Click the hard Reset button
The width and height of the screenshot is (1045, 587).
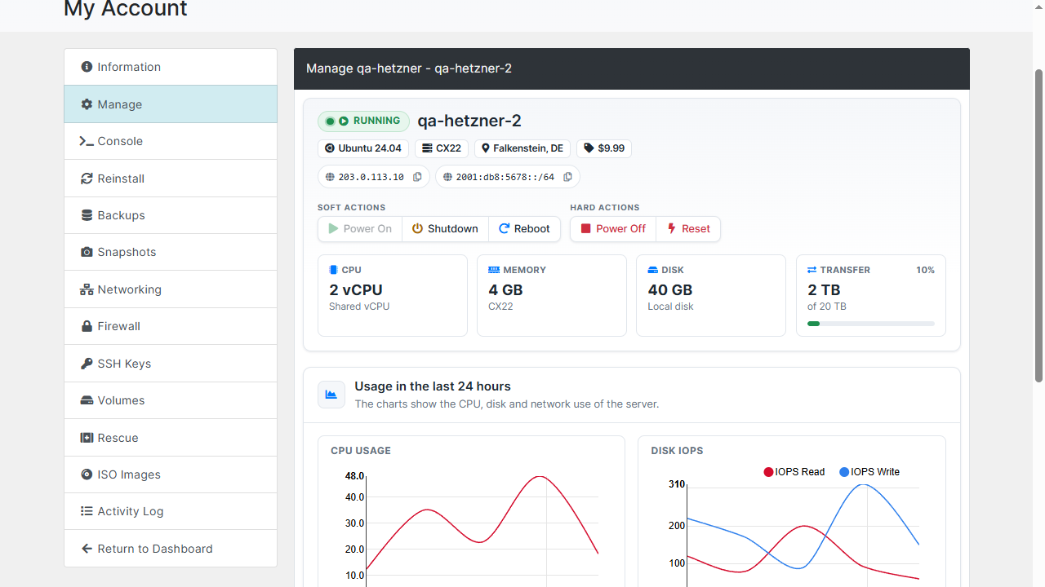coord(688,229)
